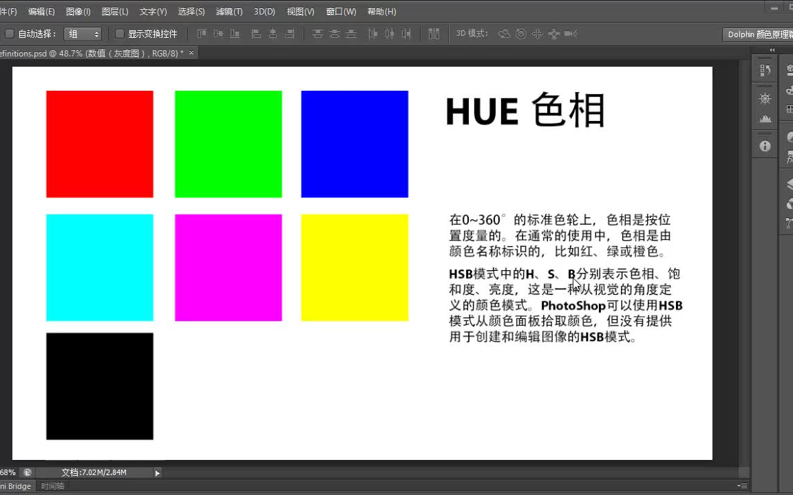Click the red color square on the canvas
This screenshot has height=495, width=793.
coord(99,143)
